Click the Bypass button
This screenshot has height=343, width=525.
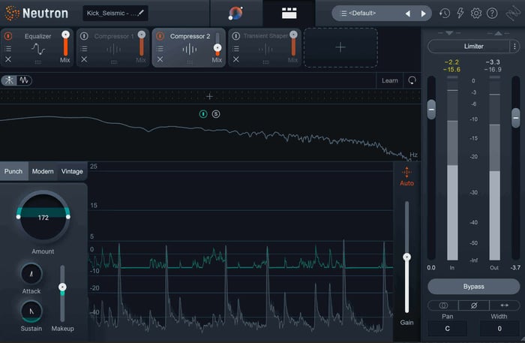click(474, 287)
